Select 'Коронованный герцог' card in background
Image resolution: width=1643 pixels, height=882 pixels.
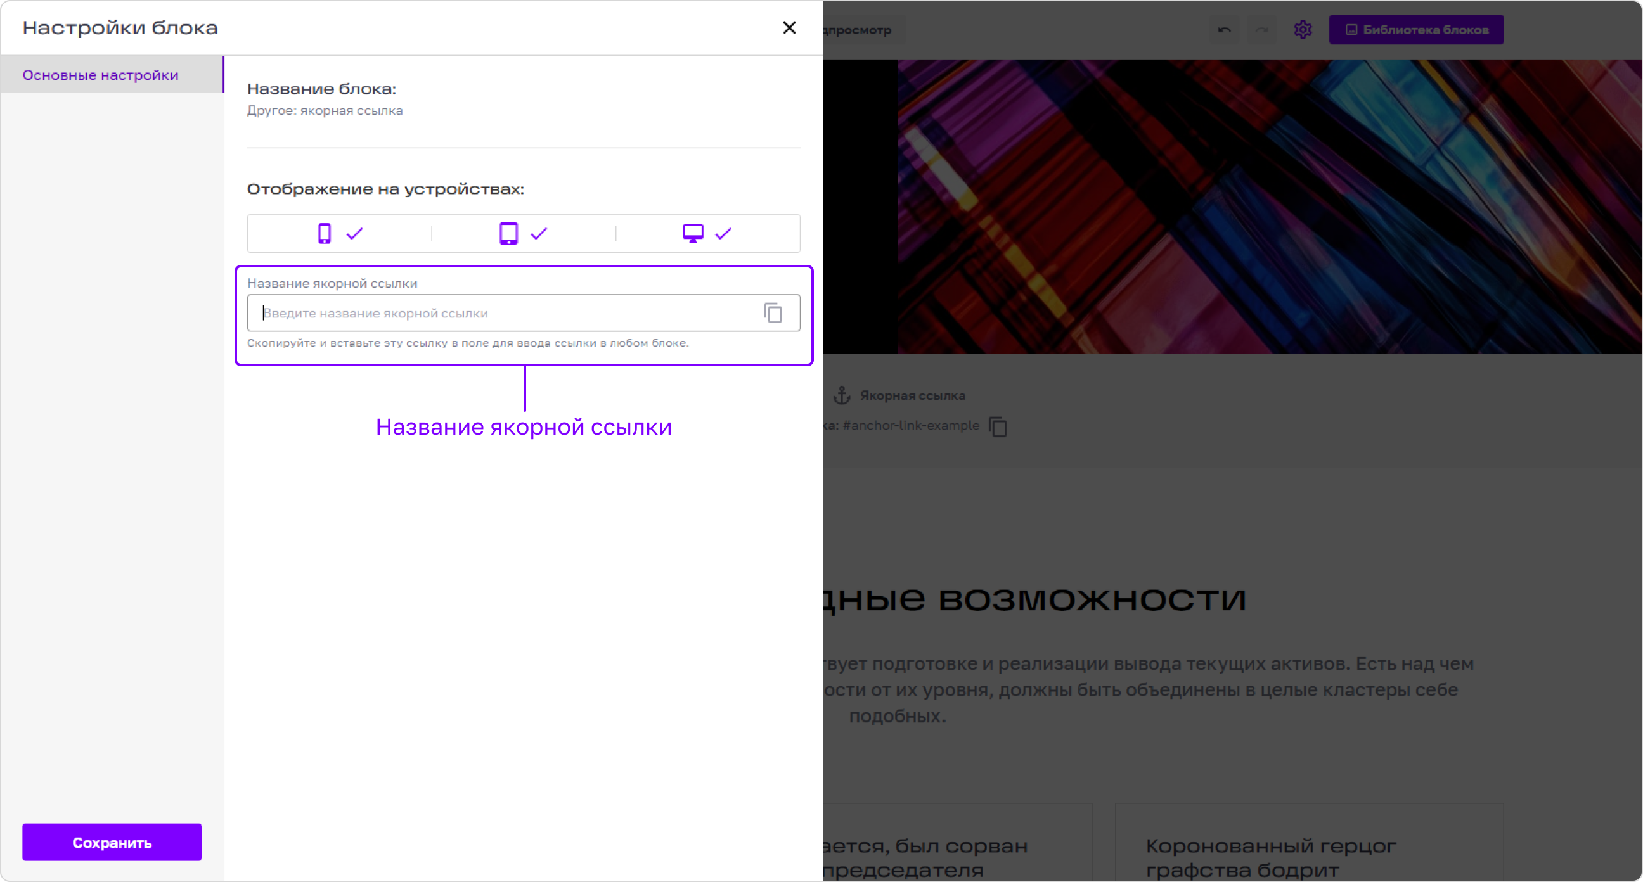point(1309,842)
